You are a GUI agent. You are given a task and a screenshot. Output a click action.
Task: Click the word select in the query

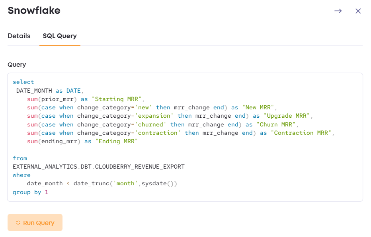tap(23, 82)
